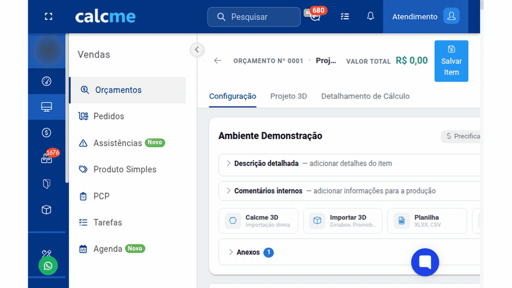Open the notifications bell

(370, 16)
